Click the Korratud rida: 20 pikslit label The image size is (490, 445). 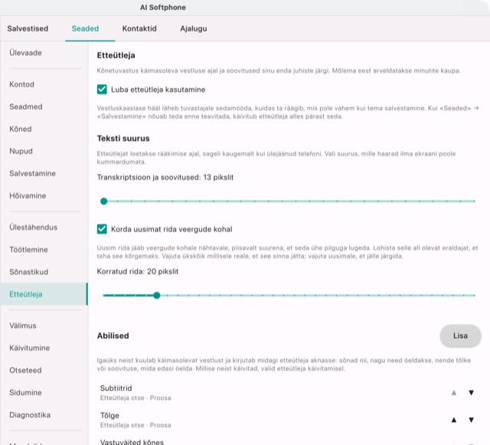(x=138, y=271)
